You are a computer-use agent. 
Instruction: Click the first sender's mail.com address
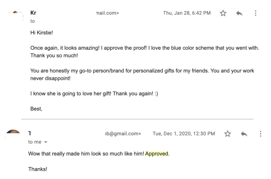(x=107, y=13)
